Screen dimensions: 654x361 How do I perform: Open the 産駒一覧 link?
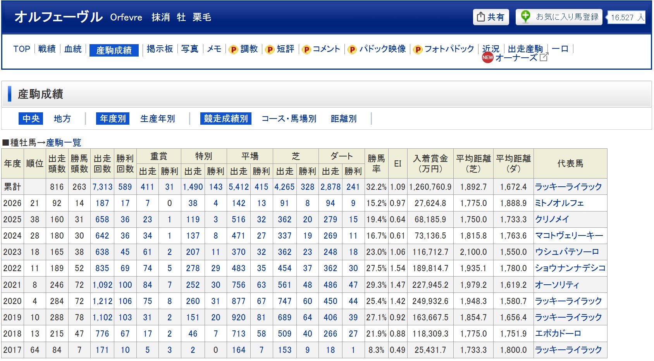(x=64, y=143)
